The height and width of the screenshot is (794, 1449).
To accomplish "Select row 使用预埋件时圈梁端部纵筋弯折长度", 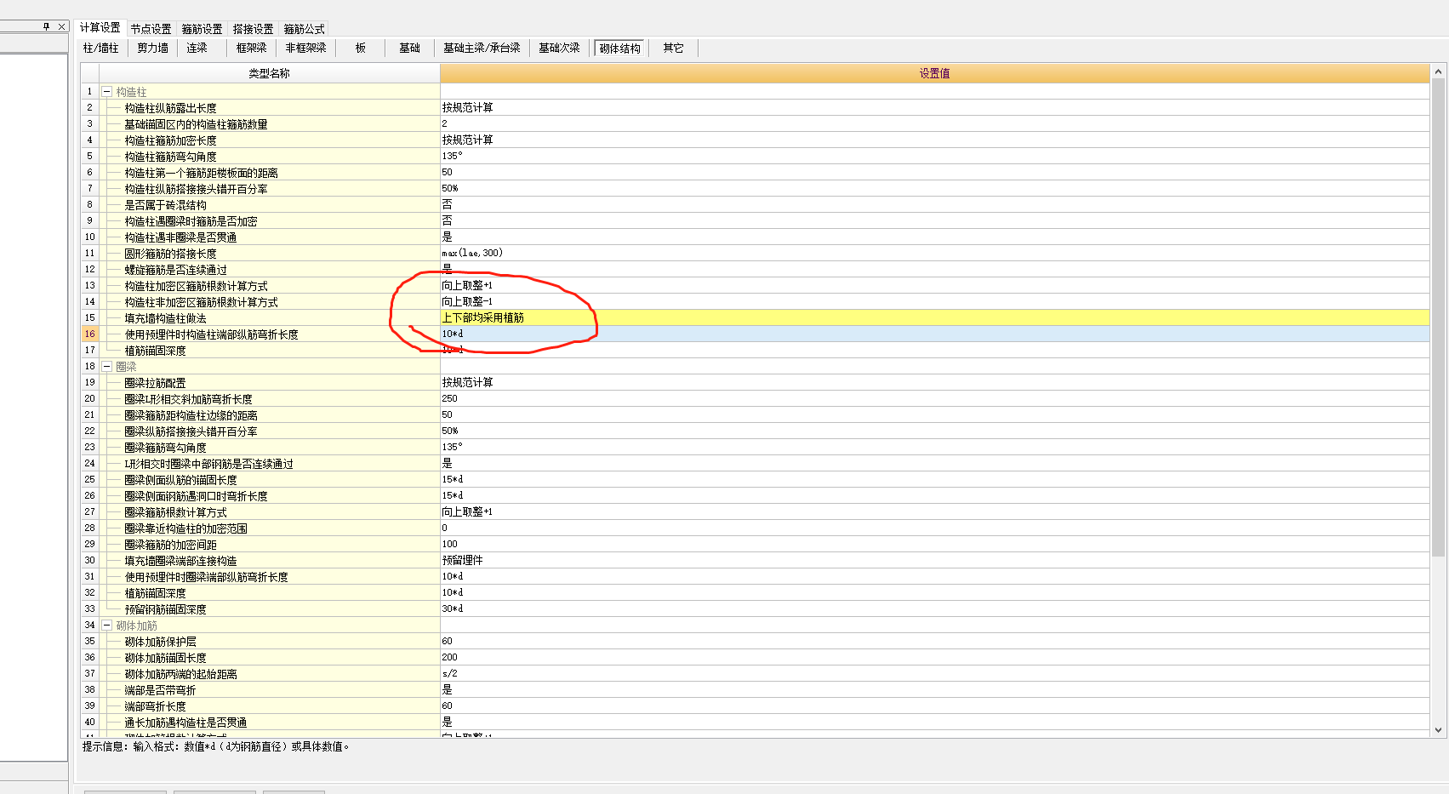I will 206,577.
